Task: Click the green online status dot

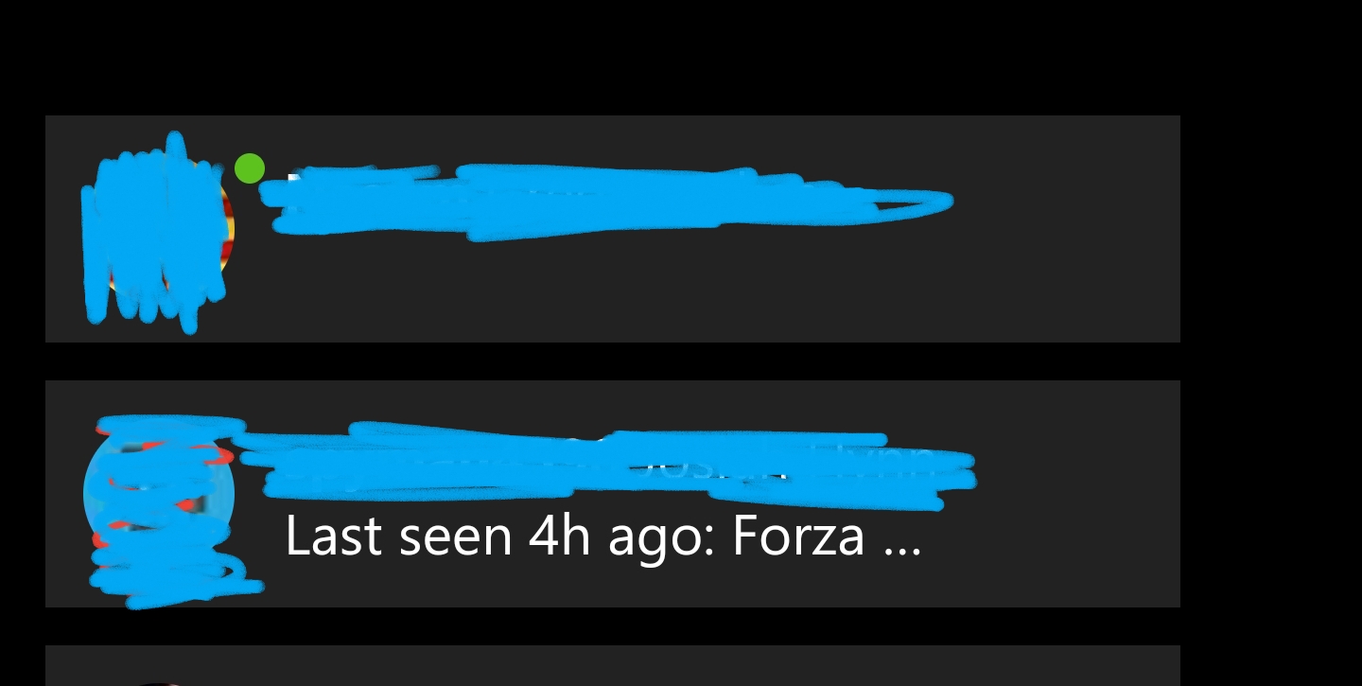Action: click(x=250, y=168)
